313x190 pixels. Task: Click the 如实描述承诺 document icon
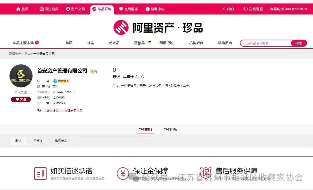coord(40,174)
